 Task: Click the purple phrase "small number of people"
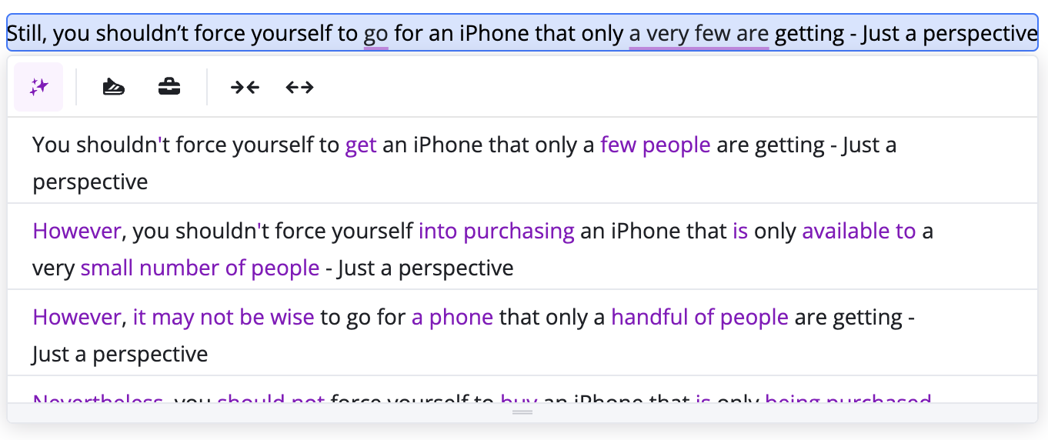[200, 268]
